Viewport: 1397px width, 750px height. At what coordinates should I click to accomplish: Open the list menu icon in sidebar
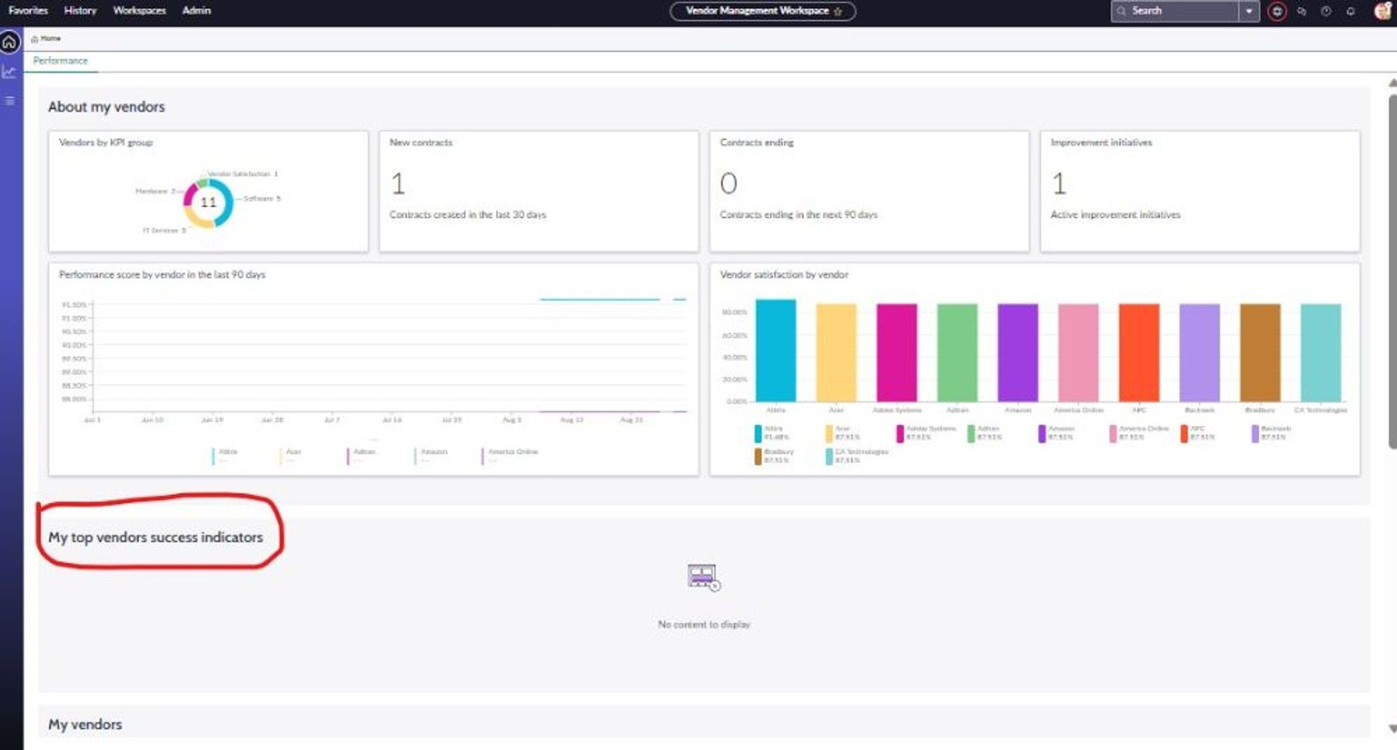point(10,100)
